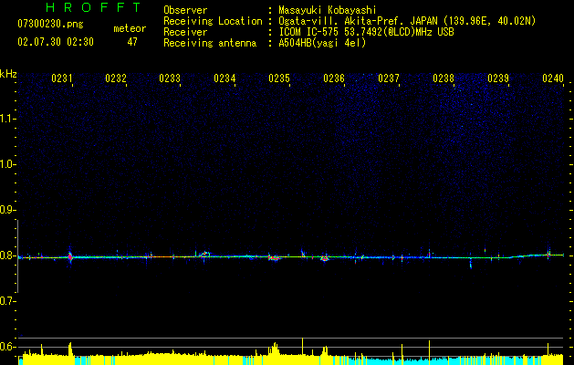This screenshot has width=574, height=365.
Task: Click the 0.7 kHz axis label
Action: coord(7,301)
